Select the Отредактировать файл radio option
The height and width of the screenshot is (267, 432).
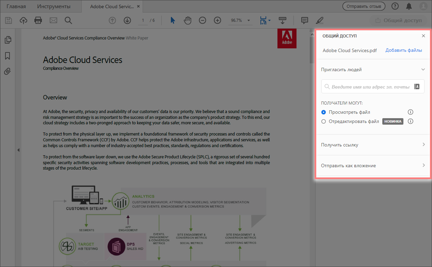[x=323, y=121]
